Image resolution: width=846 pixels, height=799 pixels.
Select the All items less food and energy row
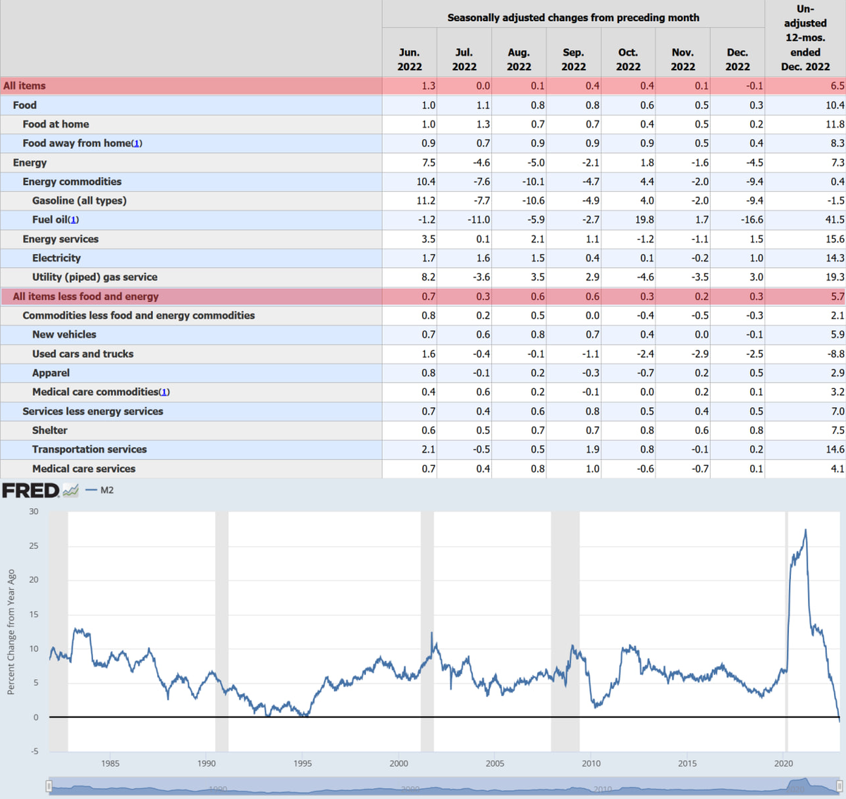(x=86, y=297)
